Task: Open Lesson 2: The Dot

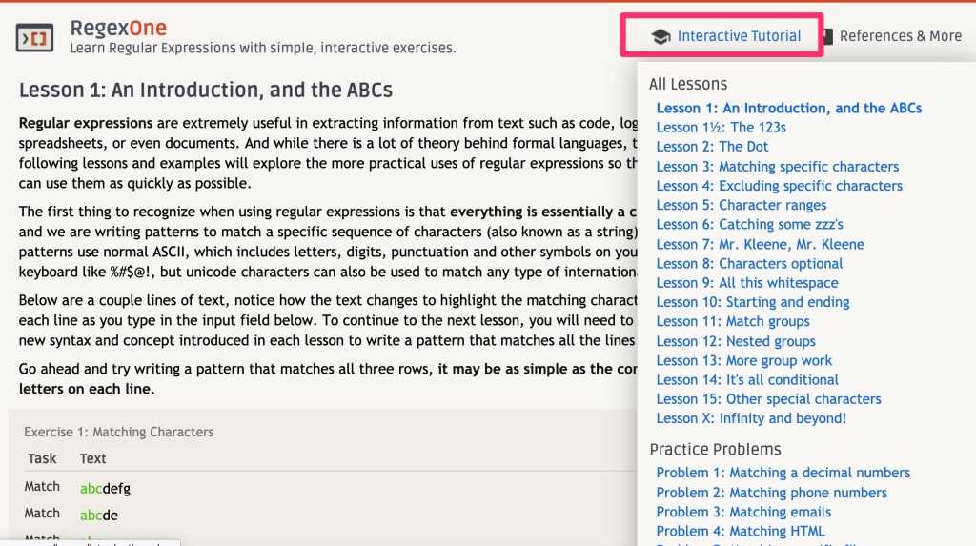Action: click(x=712, y=147)
